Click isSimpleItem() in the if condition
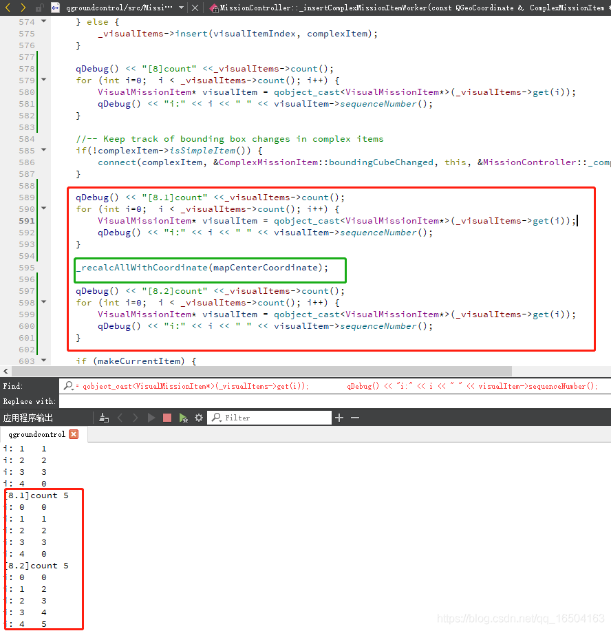Image resolution: width=611 pixels, height=631 pixels. click(x=208, y=151)
